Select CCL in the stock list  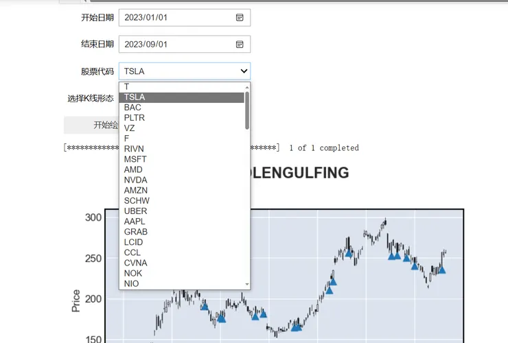tap(181, 252)
